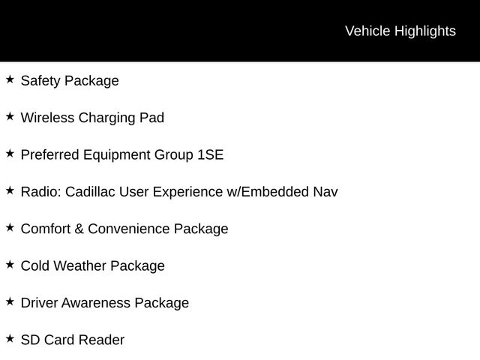
Task: Click the Wireless Charging Pad highlight text
Action: pos(92,118)
